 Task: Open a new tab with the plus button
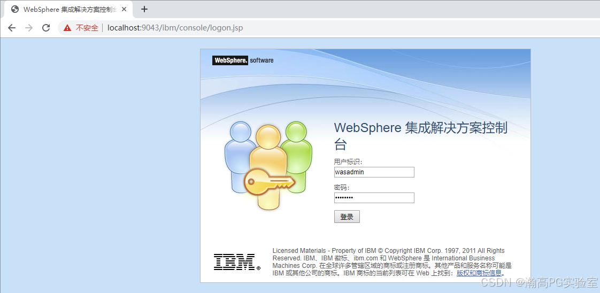tap(144, 10)
